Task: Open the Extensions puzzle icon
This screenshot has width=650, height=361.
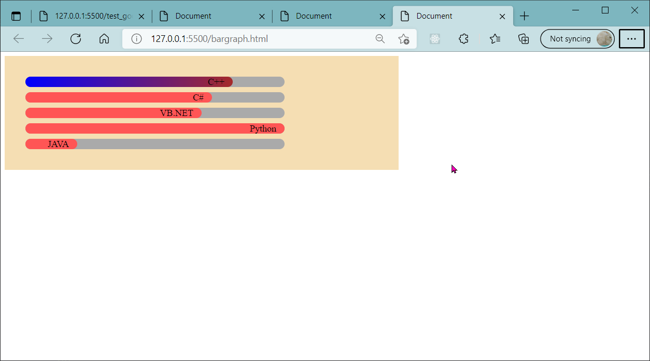Action: click(x=464, y=39)
